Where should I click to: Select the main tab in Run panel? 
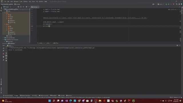9,45
